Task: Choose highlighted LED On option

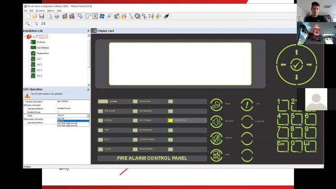Action: click(73, 121)
